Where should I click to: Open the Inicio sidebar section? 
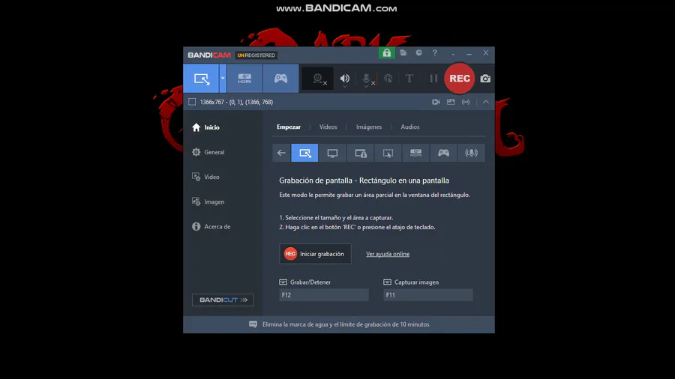pos(205,127)
